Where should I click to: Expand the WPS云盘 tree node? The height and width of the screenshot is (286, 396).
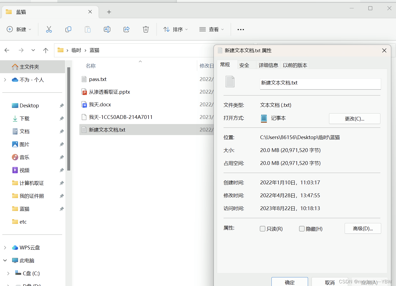pyautogui.click(x=5, y=248)
